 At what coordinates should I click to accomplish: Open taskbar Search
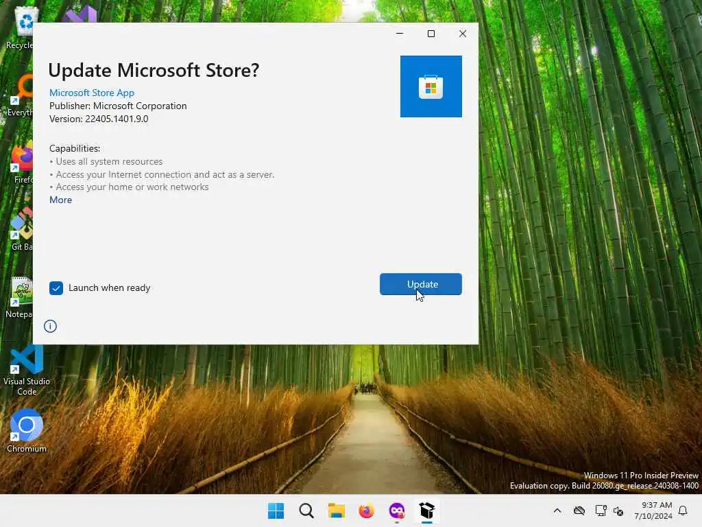coord(306,511)
